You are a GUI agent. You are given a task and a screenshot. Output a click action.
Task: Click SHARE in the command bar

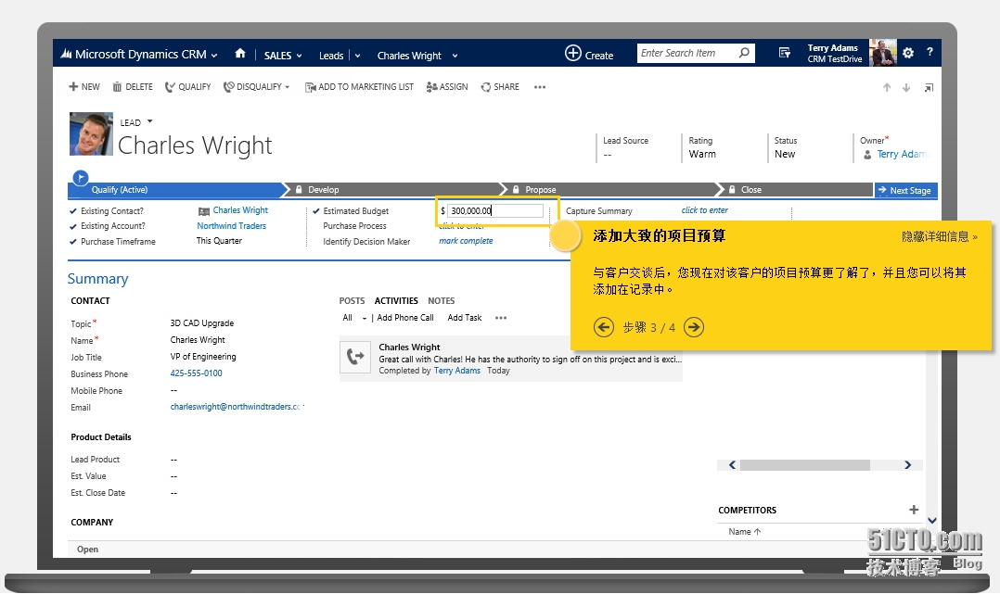[x=500, y=87]
